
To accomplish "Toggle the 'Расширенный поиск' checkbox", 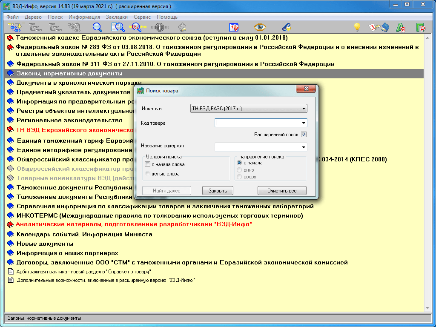I will click(x=304, y=135).
